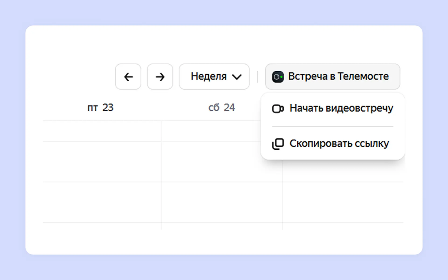Go to previous week with left arrow

(x=128, y=77)
